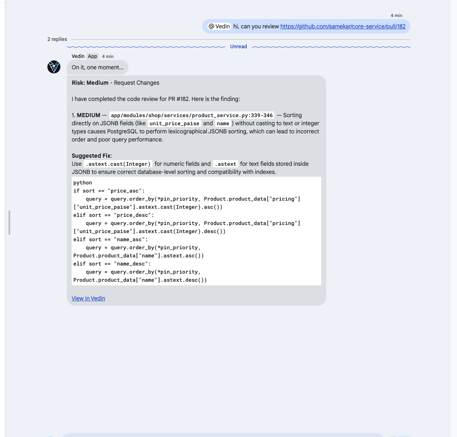The height and width of the screenshot is (437, 457).
Task: Click the product_service.py:339-346 file path
Action: click(192, 115)
